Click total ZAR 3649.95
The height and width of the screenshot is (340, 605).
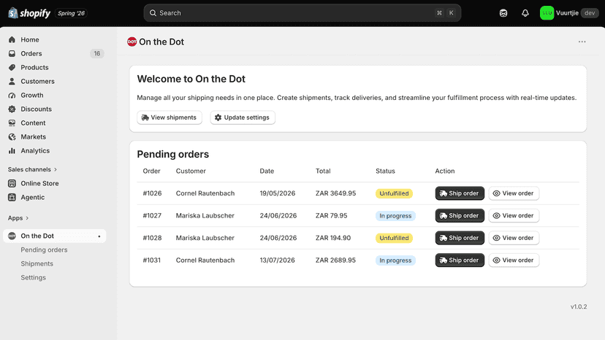coord(335,193)
